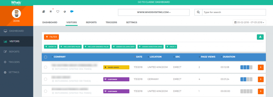Trigger lightning action for Jakes Leads row

click(261, 67)
